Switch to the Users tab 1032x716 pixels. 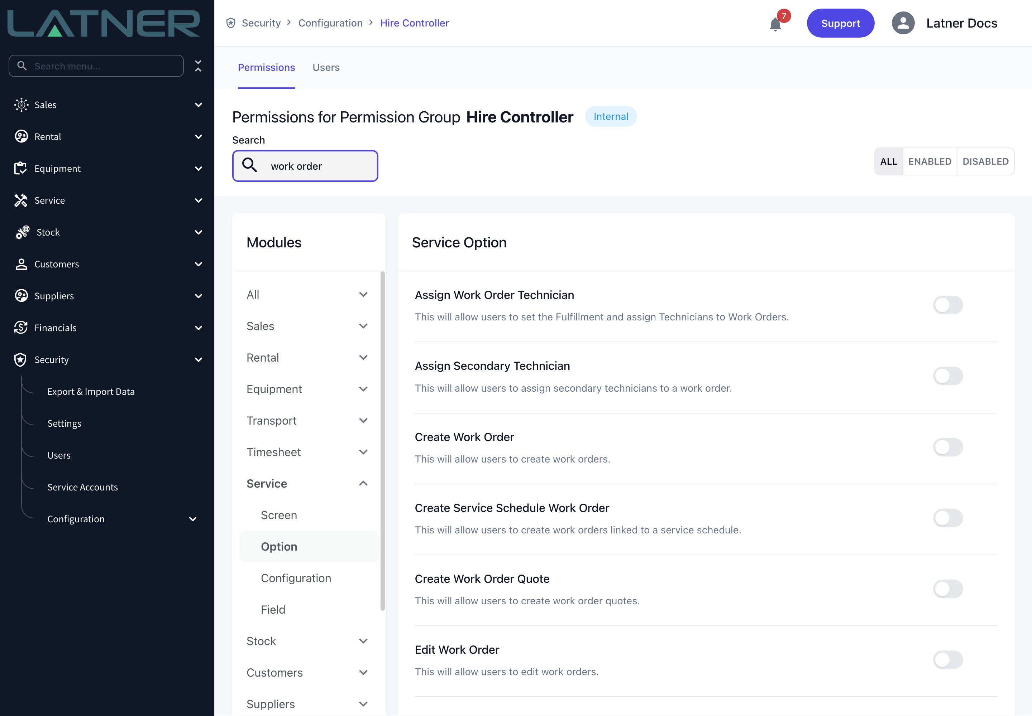coord(326,67)
